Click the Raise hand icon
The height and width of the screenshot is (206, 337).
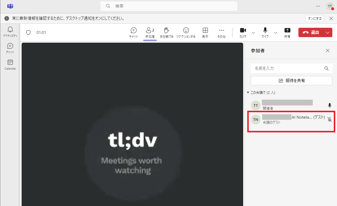point(166,32)
